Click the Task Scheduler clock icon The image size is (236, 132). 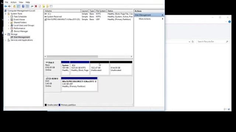[12, 16]
